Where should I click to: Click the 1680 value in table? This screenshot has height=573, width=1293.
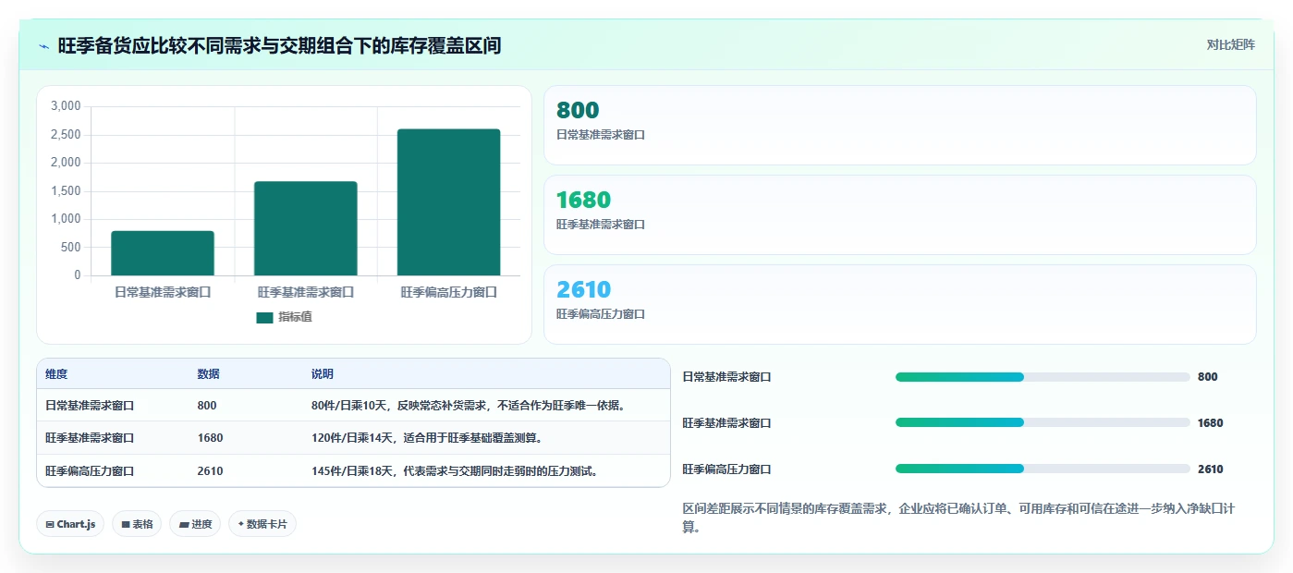[x=210, y=438]
